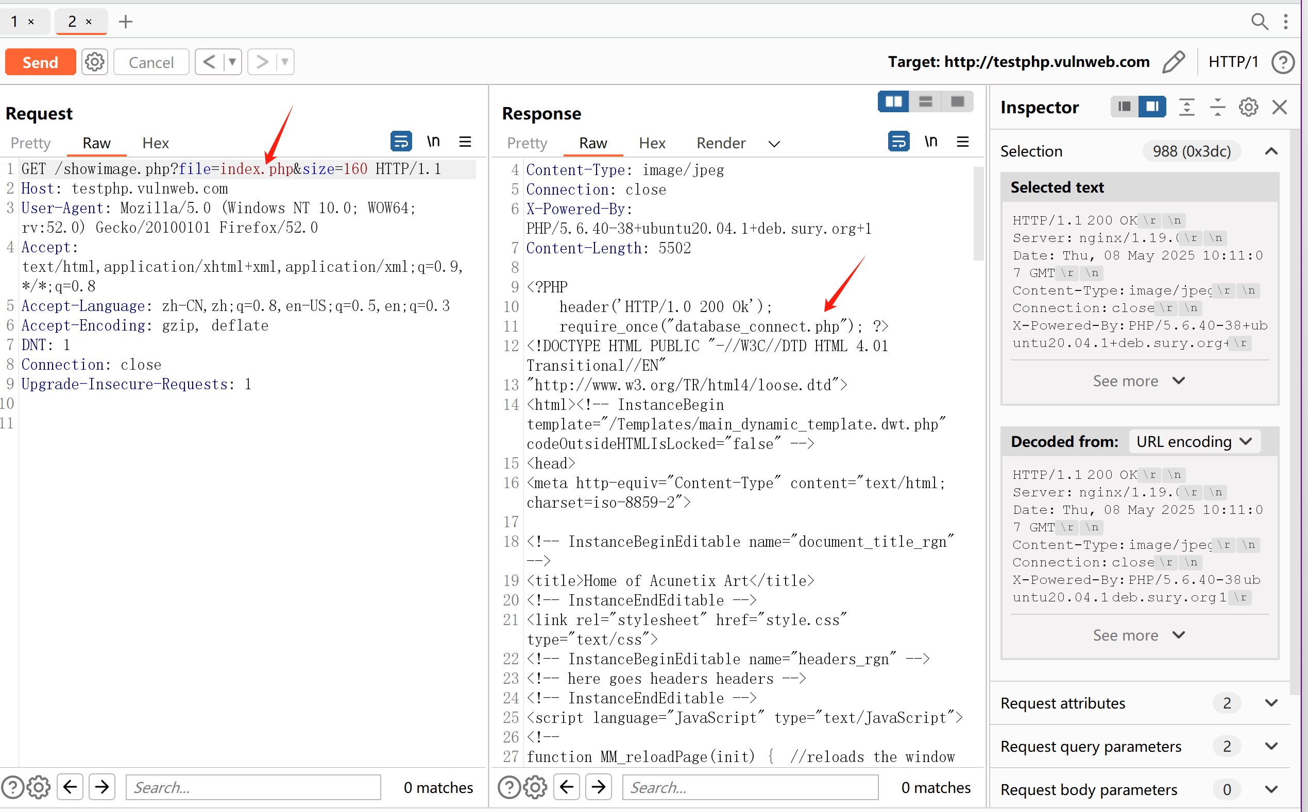The width and height of the screenshot is (1308, 812).
Task: Edit target with the pencil icon
Action: (1174, 62)
